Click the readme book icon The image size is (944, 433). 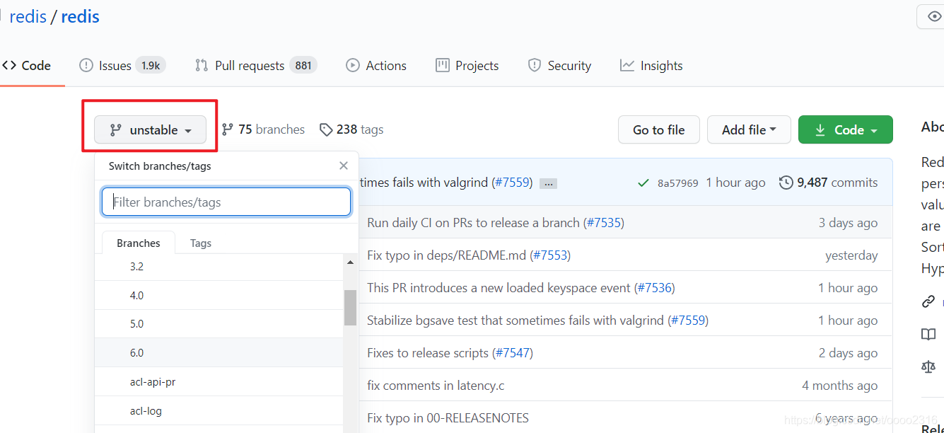(x=928, y=335)
